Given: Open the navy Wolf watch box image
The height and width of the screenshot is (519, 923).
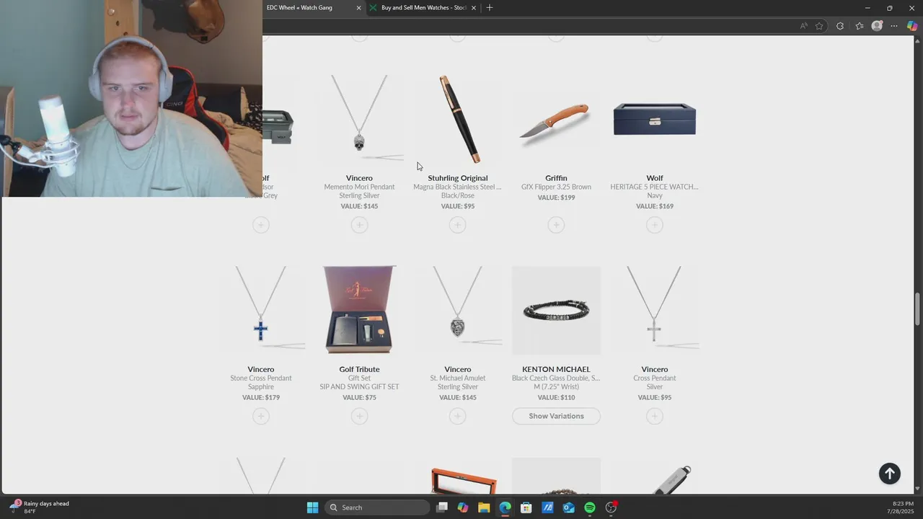Looking at the screenshot, I should pyautogui.click(x=654, y=119).
